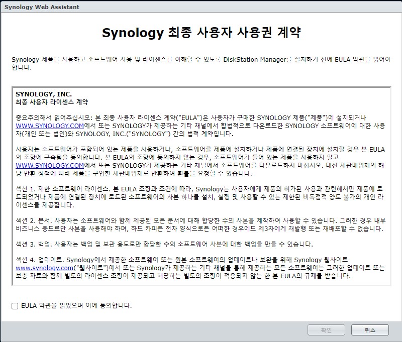Click the '최종 사용자 라이센스 계약' subtitle

(x=52, y=102)
